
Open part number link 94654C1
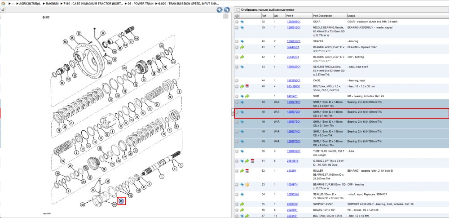click(292, 96)
